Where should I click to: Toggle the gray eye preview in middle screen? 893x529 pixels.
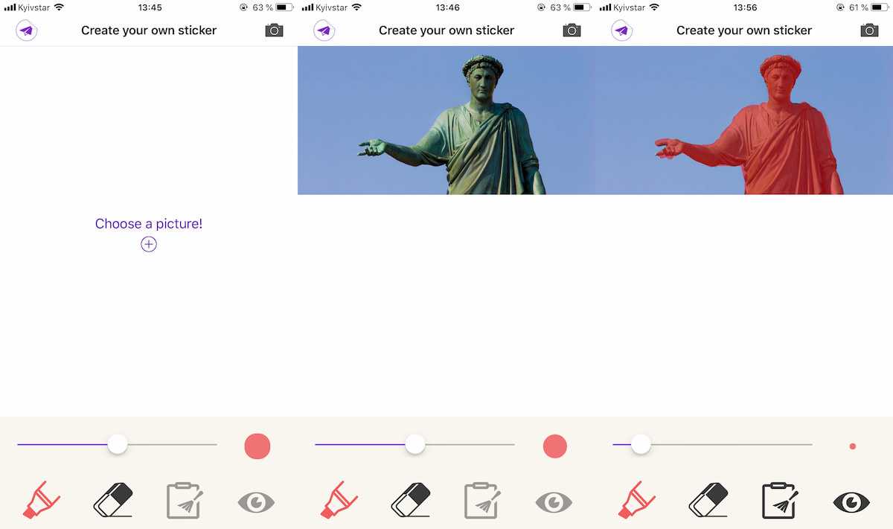(554, 503)
